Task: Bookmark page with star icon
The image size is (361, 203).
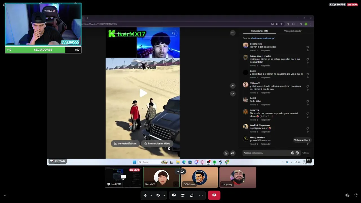Action: (281, 24)
